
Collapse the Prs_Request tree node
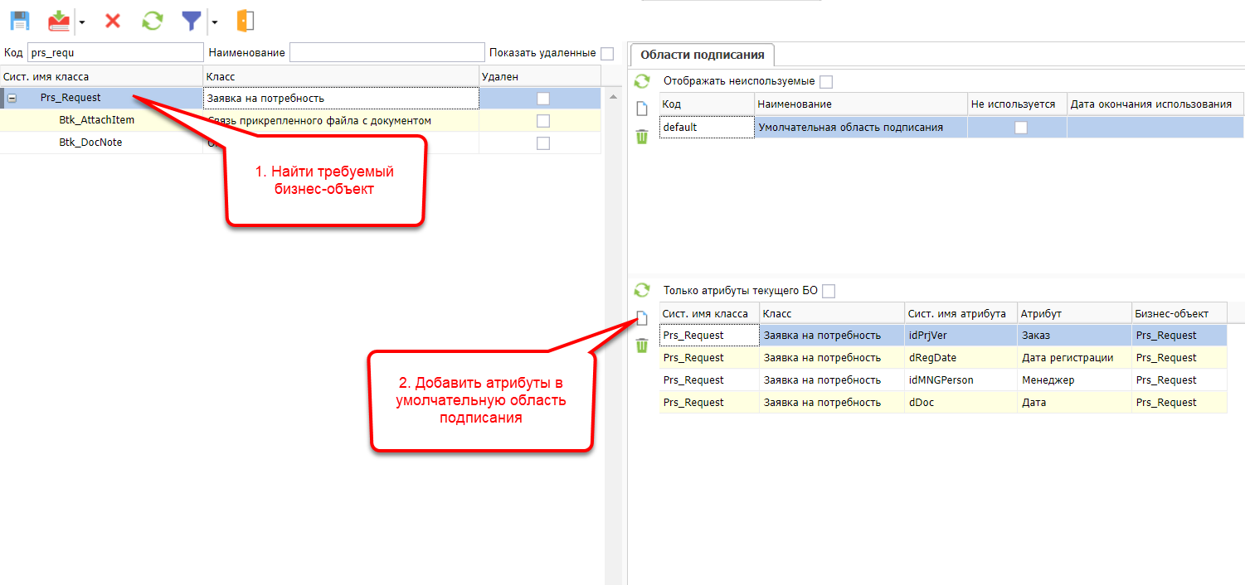click(12, 98)
